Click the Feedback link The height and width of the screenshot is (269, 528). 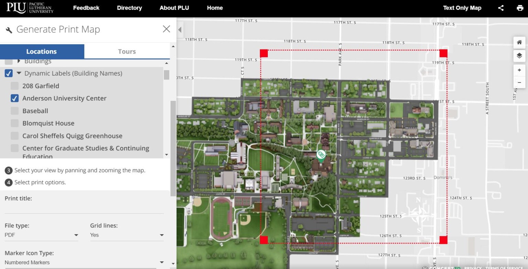click(x=86, y=8)
